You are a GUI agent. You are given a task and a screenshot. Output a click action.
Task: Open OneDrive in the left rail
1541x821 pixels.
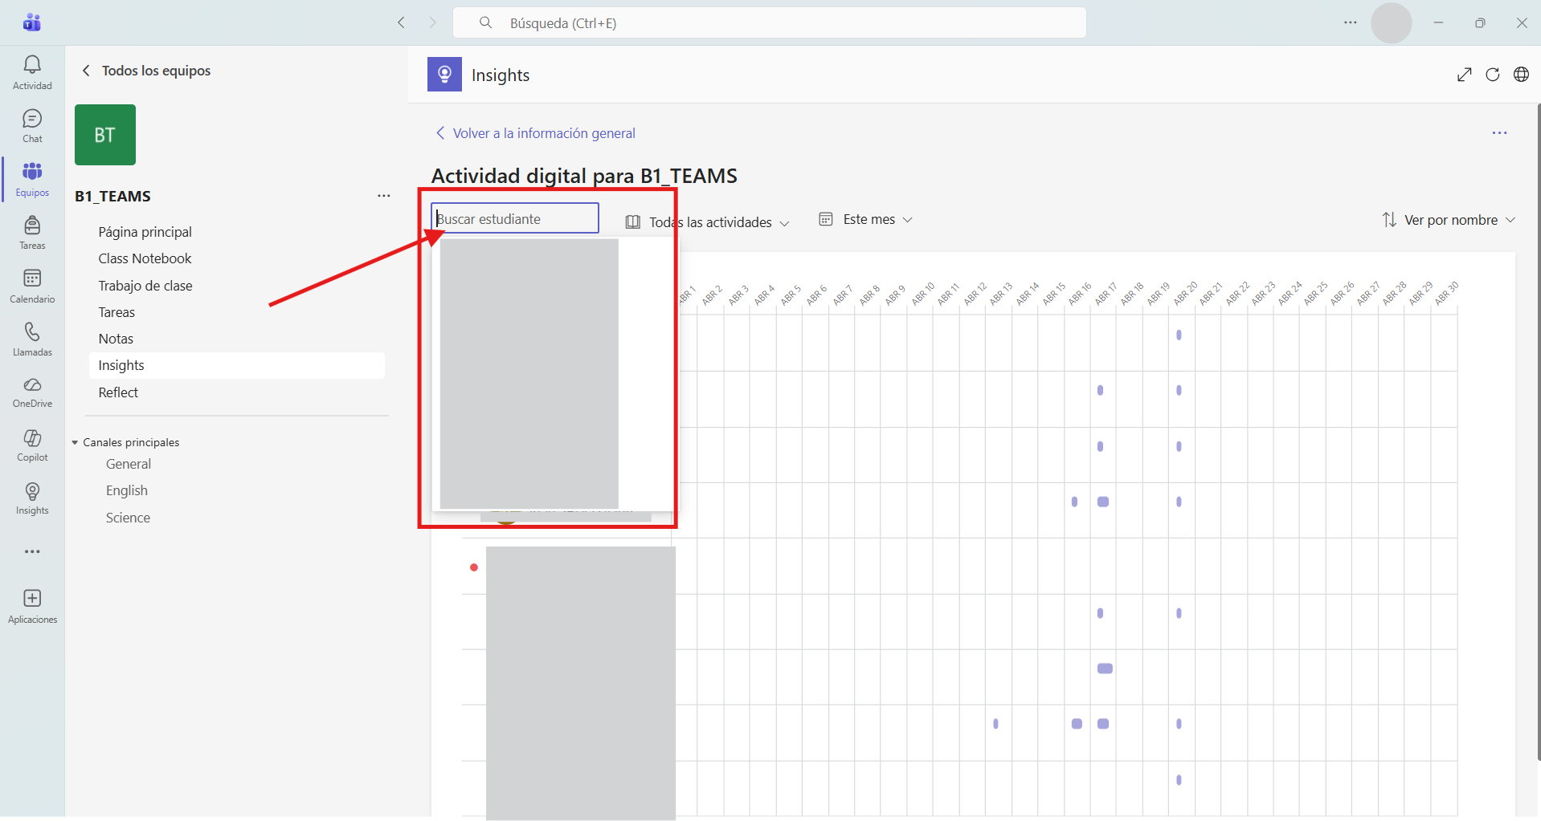click(32, 392)
